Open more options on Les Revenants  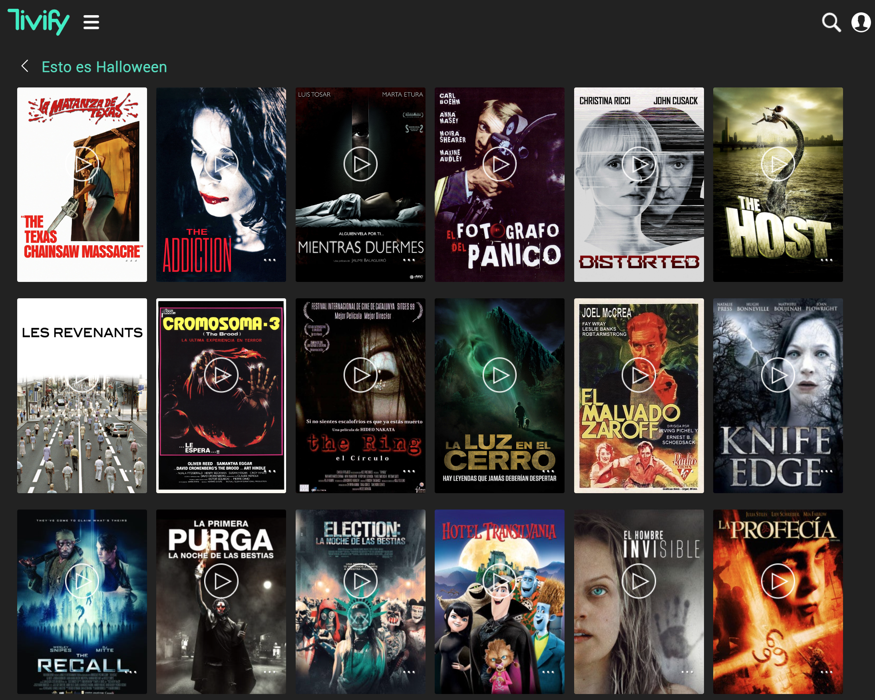tap(131, 471)
